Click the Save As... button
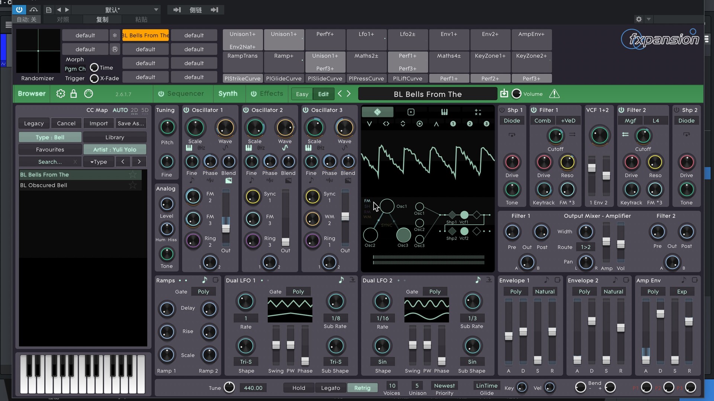This screenshot has height=401, width=714. (x=131, y=123)
